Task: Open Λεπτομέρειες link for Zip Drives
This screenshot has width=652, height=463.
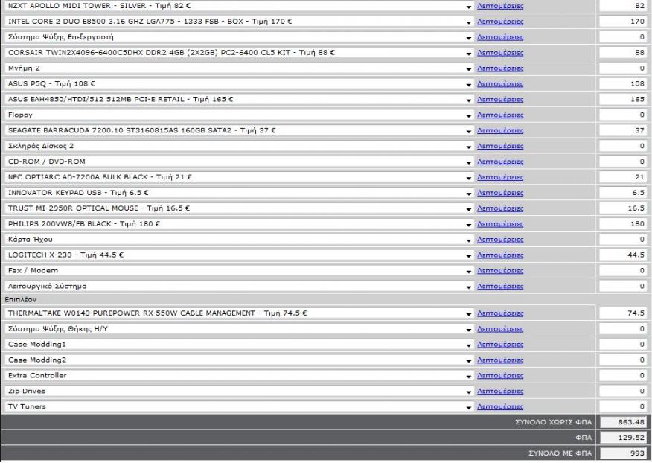Action: click(x=500, y=391)
